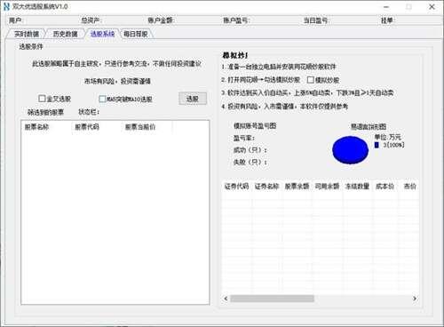Click the 模拟账号盈亏图 heading

(255, 126)
